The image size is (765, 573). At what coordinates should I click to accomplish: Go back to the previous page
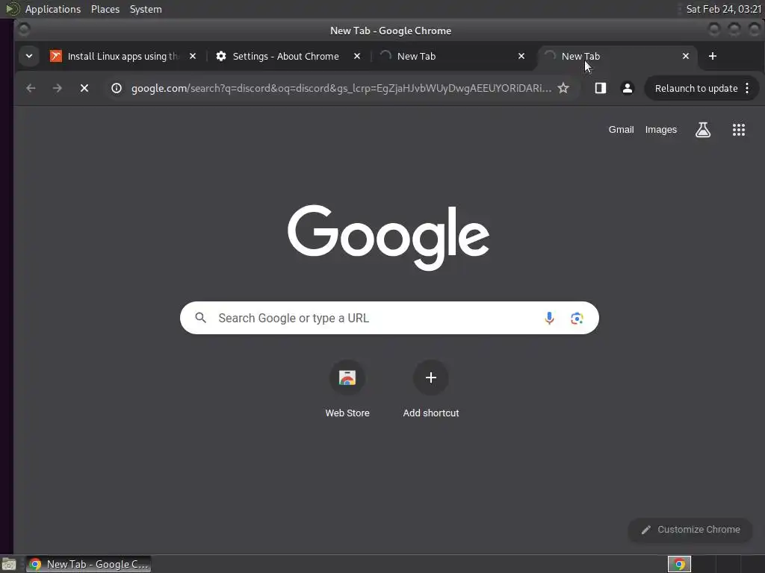coord(31,88)
